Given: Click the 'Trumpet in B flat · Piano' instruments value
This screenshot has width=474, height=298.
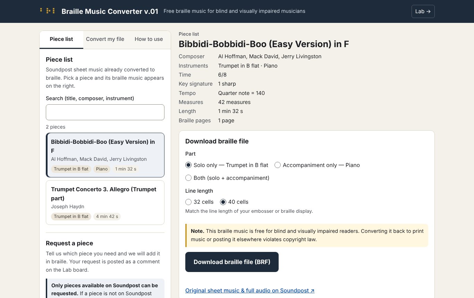Looking at the screenshot, I should point(248,66).
